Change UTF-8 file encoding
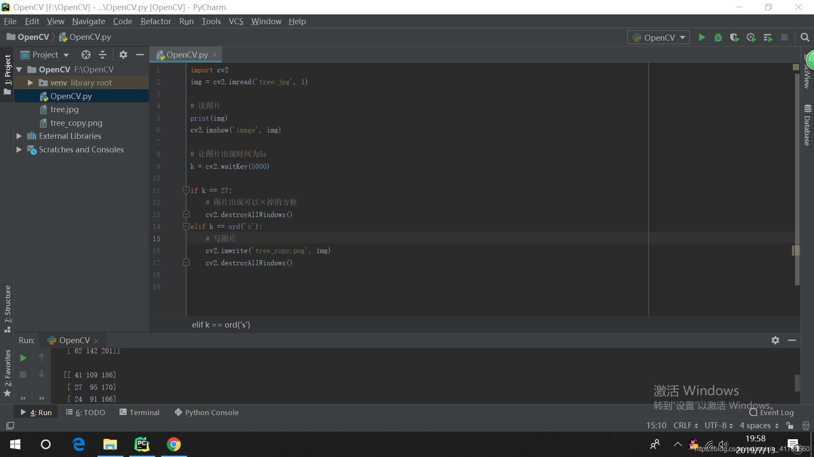This screenshot has height=457, width=814. (719, 425)
